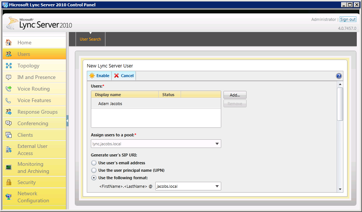Image resolution: width=362 pixels, height=212 pixels.
Task: Click the Response Groups icon
Action: 9,112
